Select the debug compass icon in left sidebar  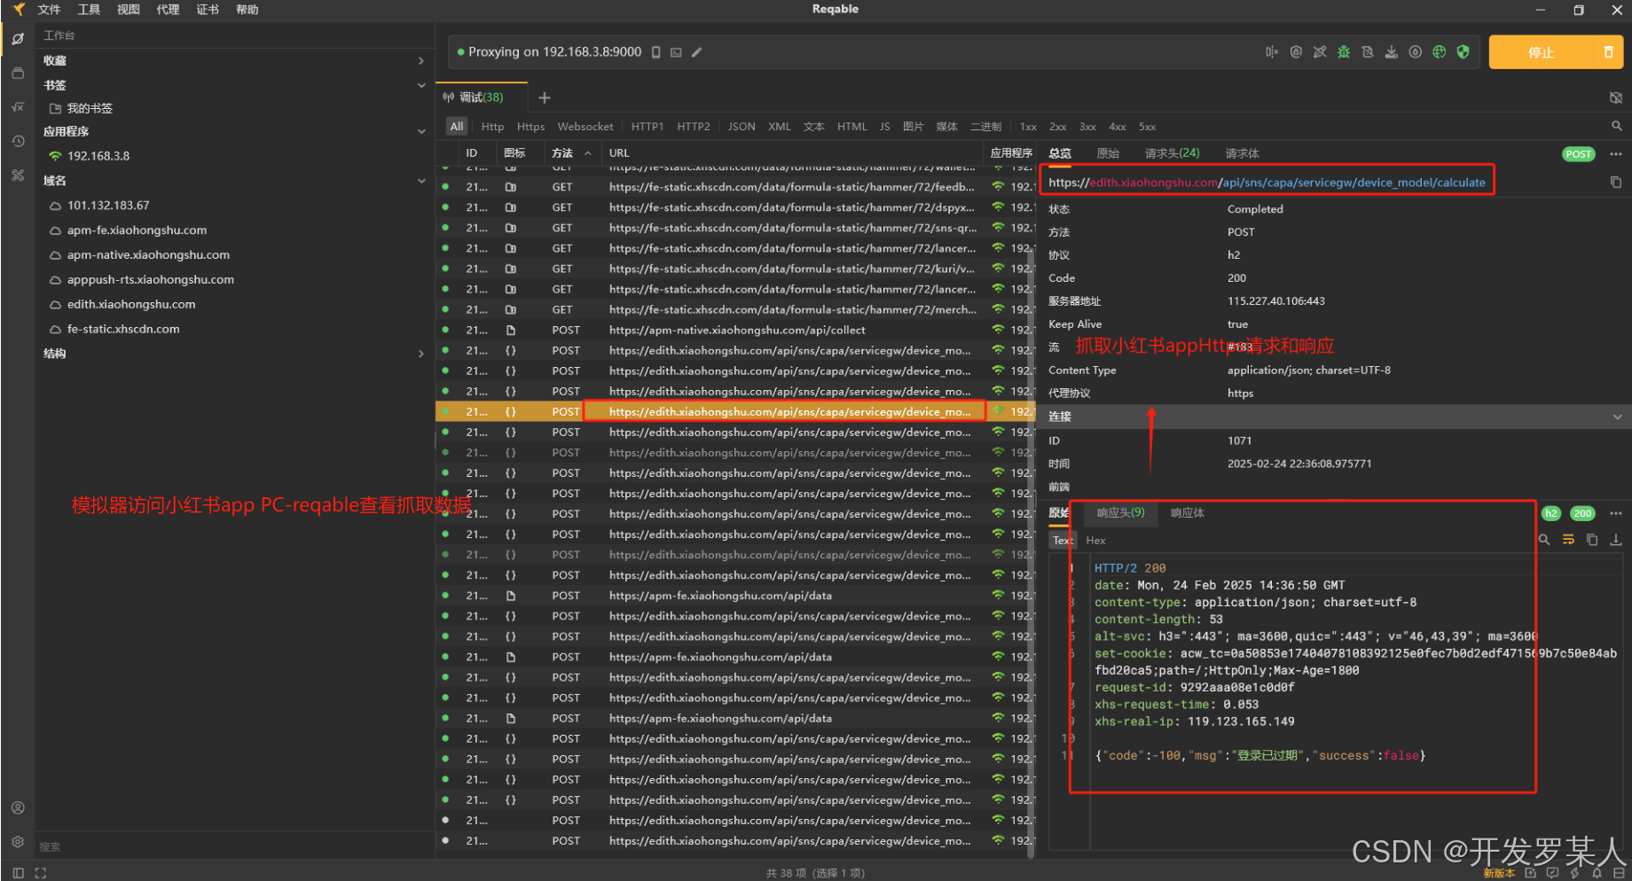(18, 38)
